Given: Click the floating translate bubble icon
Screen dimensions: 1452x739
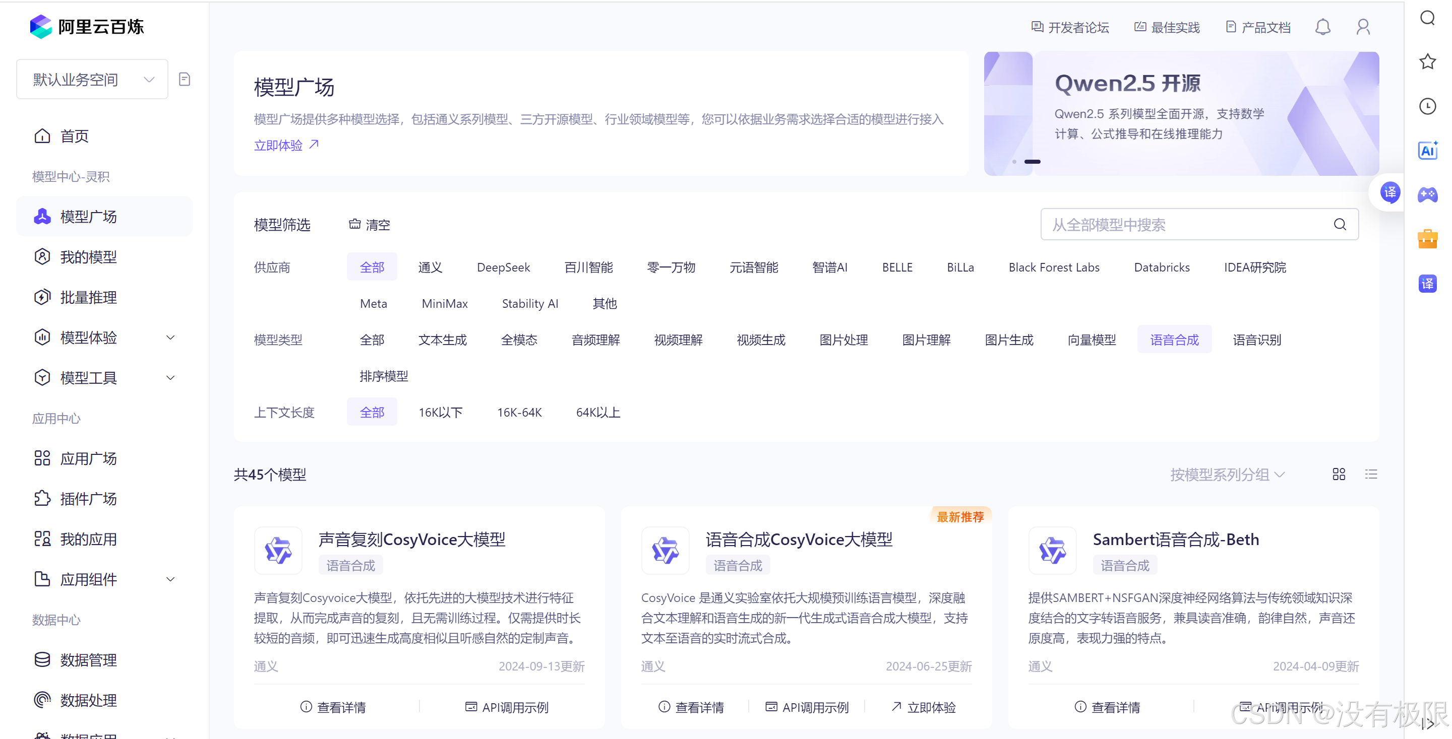Looking at the screenshot, I should tap(1389, 192).
